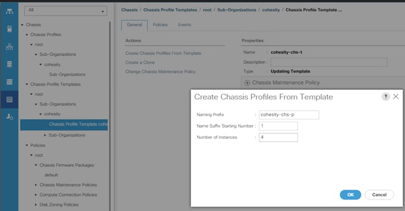
Task: Click Chassis in the breadcrumb
Action: click(129, 10)
